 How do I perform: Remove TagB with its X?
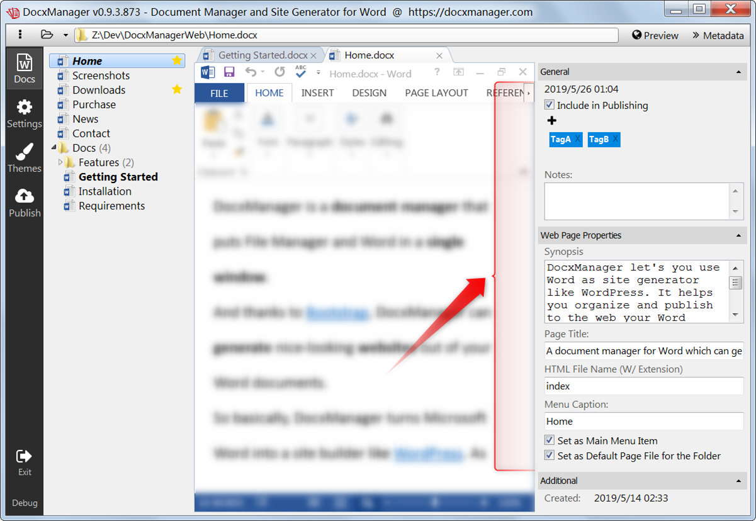pyautogui.click(x=615, y=140)
